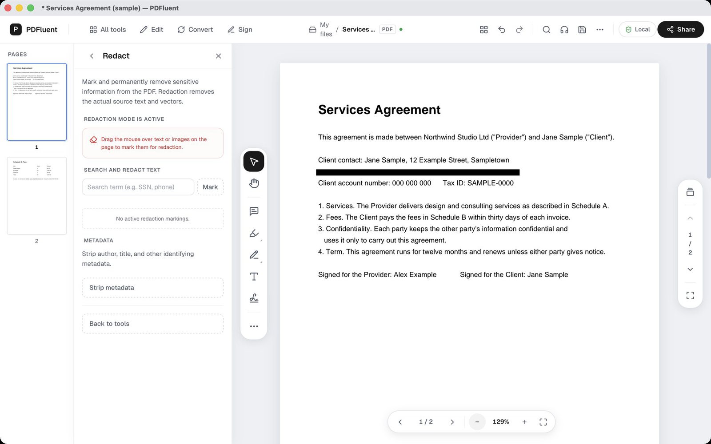This screenshot has height=444, width=711.
Task: Select the highlighter tool
Action: [x=254, y=233]
